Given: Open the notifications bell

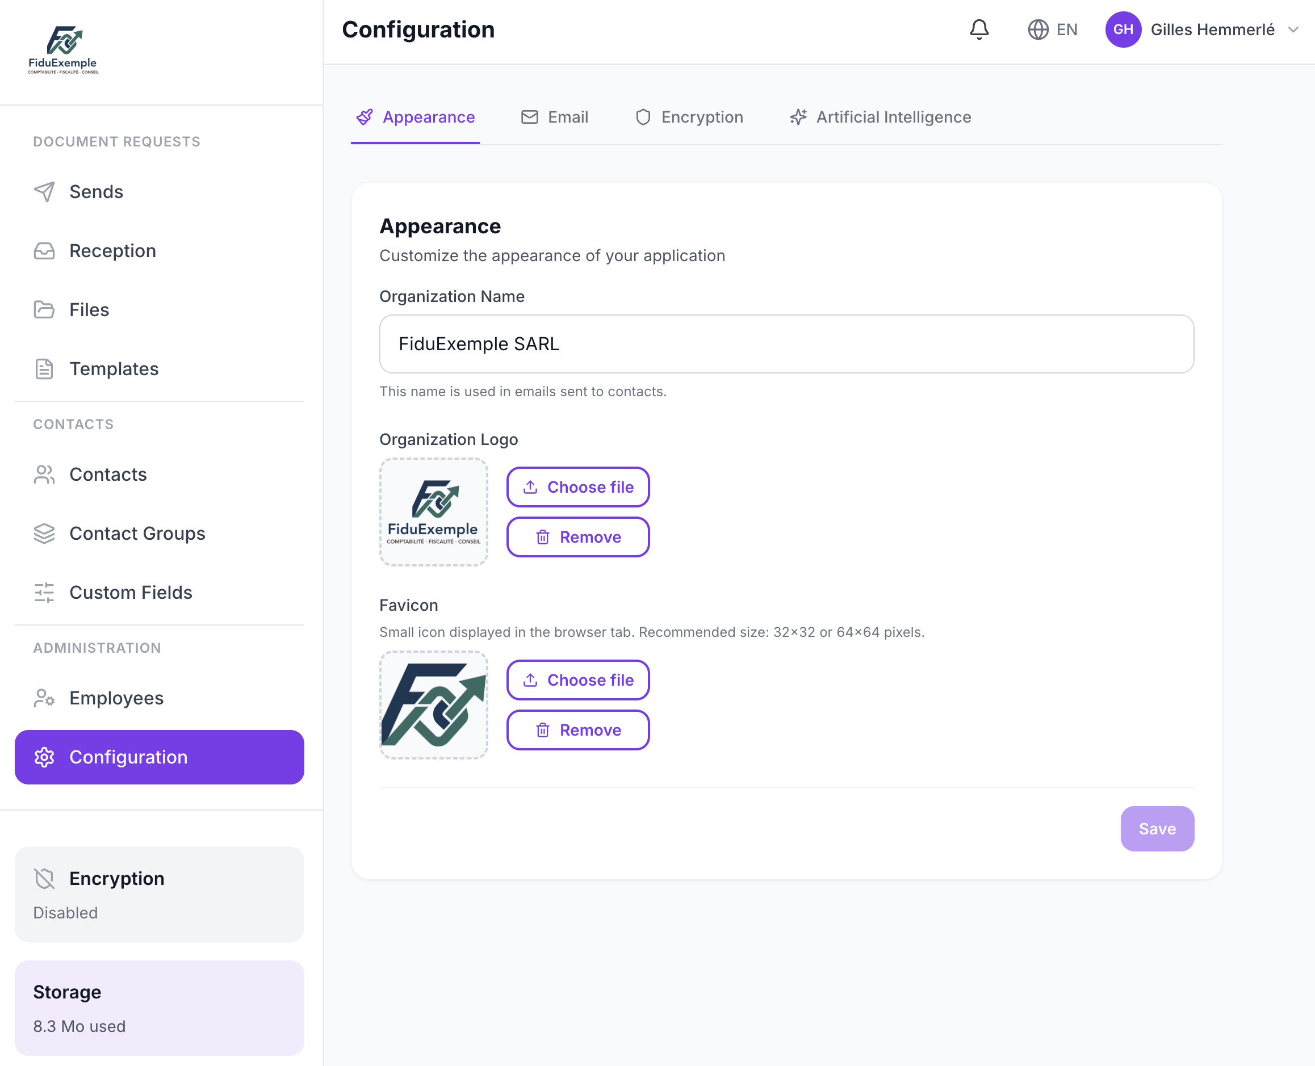Looking at the screenshot, I should (979, 29).
